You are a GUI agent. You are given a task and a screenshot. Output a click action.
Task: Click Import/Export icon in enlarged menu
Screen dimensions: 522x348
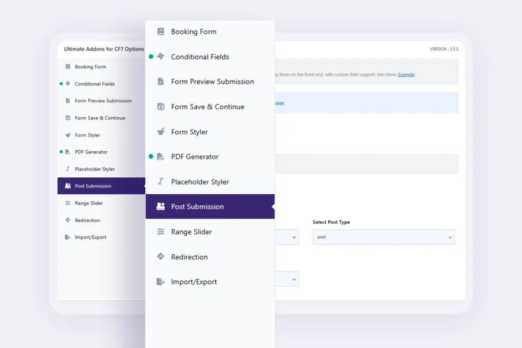pyautogui.click(x=161, y=281)
